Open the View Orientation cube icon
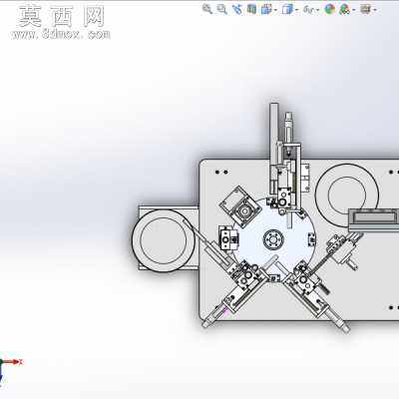This screenshot has height=399, width=399. pyautogui.click(x=266, y=9)
